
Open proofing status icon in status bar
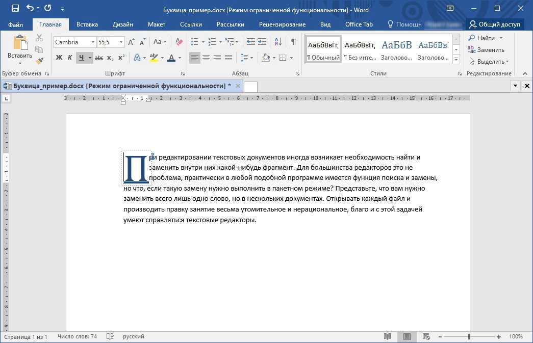pyautogui.click(x=110, y=336)
